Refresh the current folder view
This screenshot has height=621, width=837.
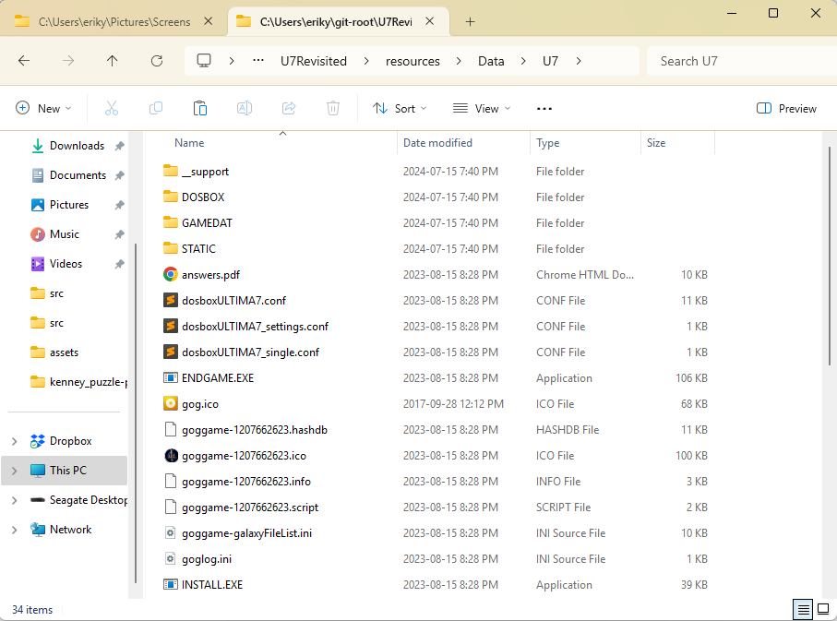point(156,61)
